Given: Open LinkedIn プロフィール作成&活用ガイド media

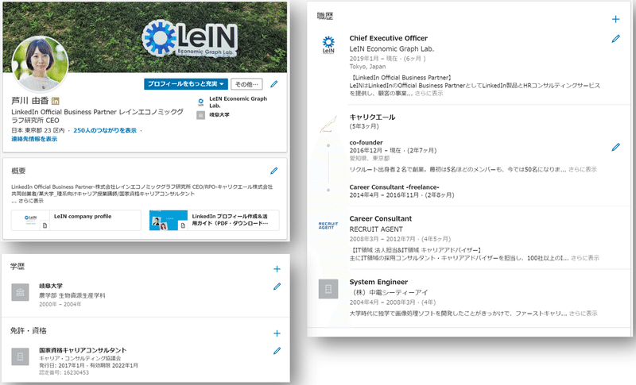Looking at the screenshot, I should (214, 220).
